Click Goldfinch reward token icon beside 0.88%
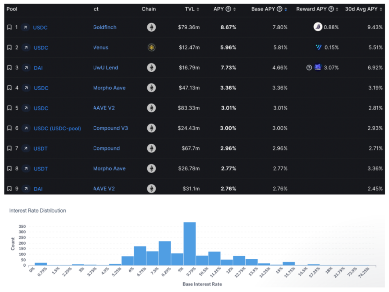The height and width of the screenshot is (292, 389). [x=318, y=26]
